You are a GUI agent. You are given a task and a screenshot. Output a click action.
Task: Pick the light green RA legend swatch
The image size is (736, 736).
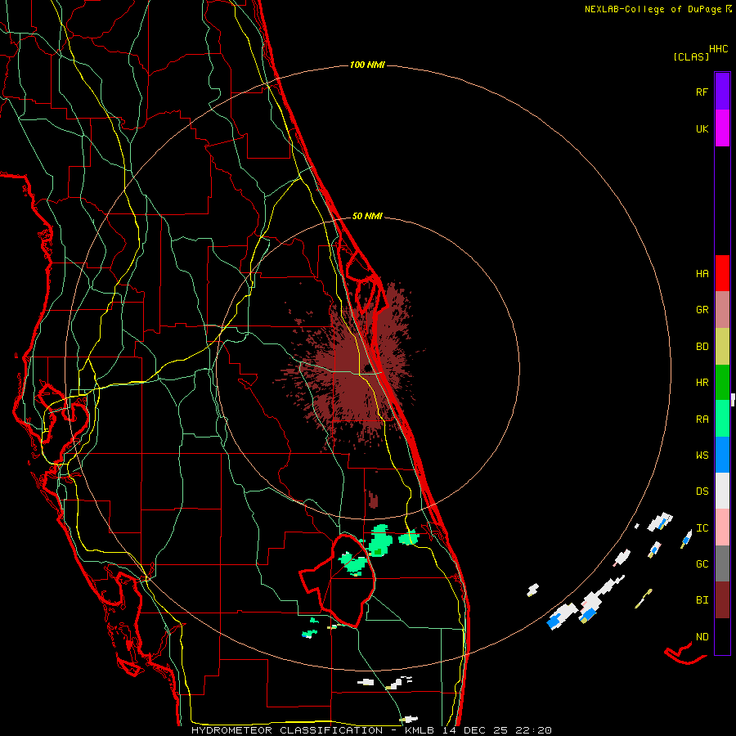(x=722, y=419)
